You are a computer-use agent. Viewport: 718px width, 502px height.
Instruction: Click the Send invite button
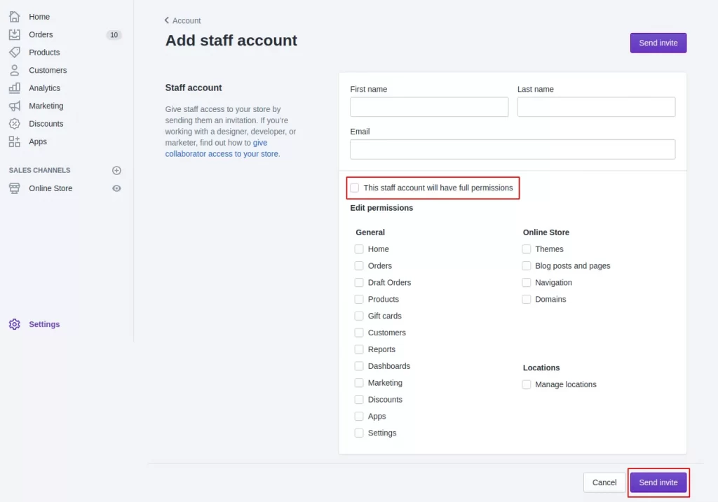658,482
